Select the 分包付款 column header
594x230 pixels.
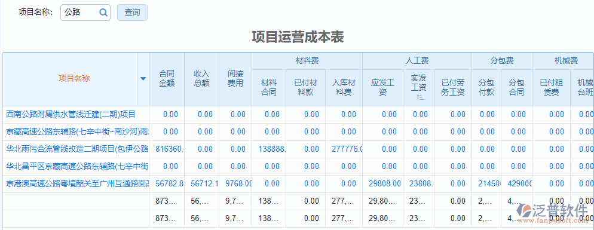(486, 88)
